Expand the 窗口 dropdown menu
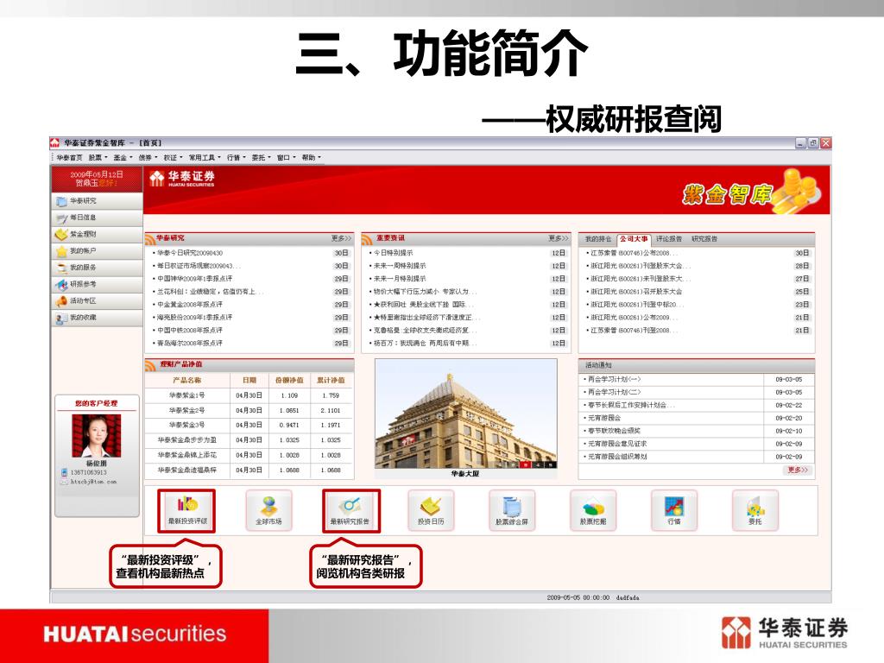Screen dimensions: 884x663 point(286,158)
